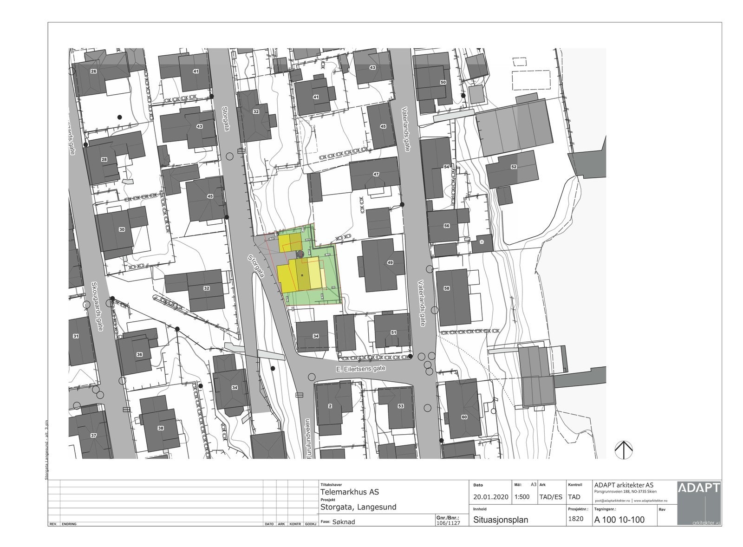Screen dimensions: 743x547
Task: Click building number 30 label
Action: 122,229
